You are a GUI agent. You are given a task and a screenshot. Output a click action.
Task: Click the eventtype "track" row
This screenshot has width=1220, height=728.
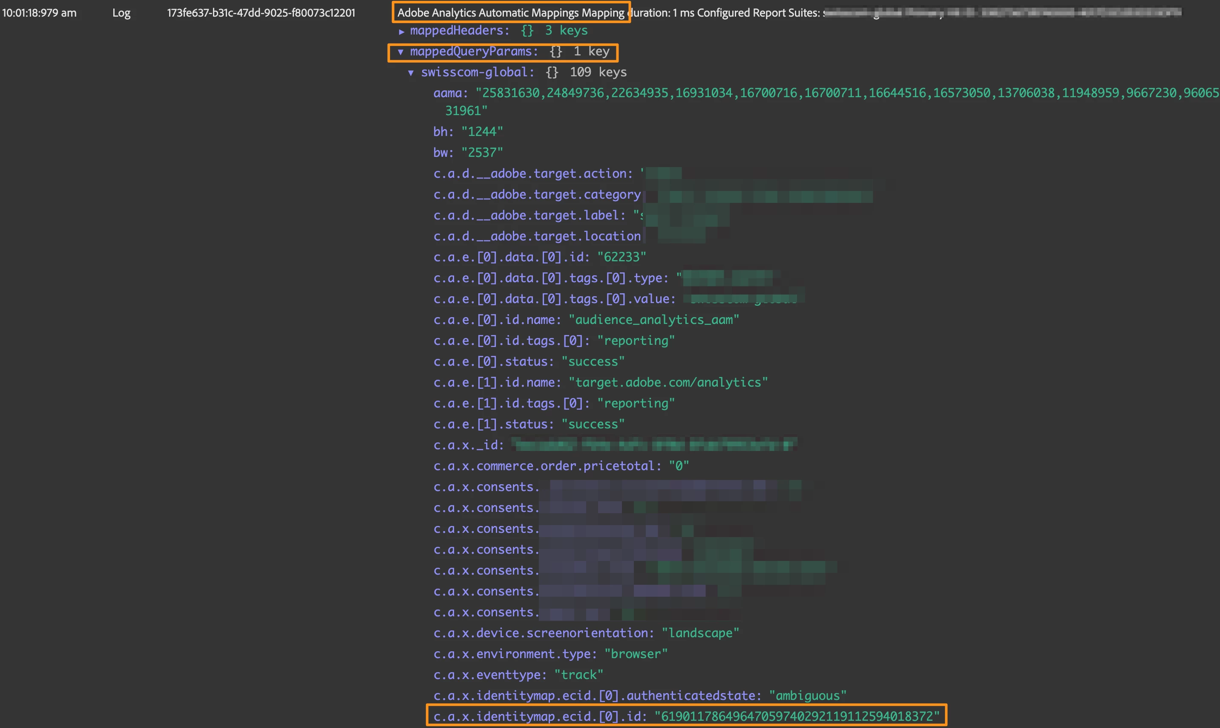point(518,675)
